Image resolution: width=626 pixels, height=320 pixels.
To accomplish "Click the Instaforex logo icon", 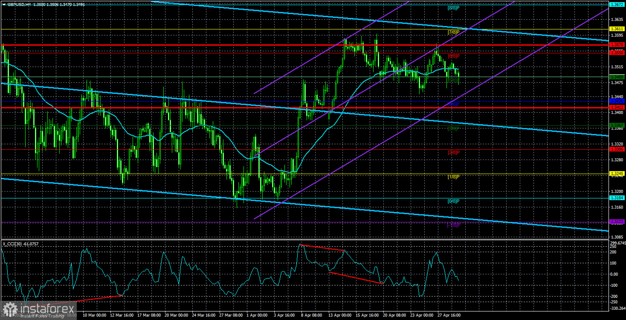I will pyautogui.click(x=9, y=308).
